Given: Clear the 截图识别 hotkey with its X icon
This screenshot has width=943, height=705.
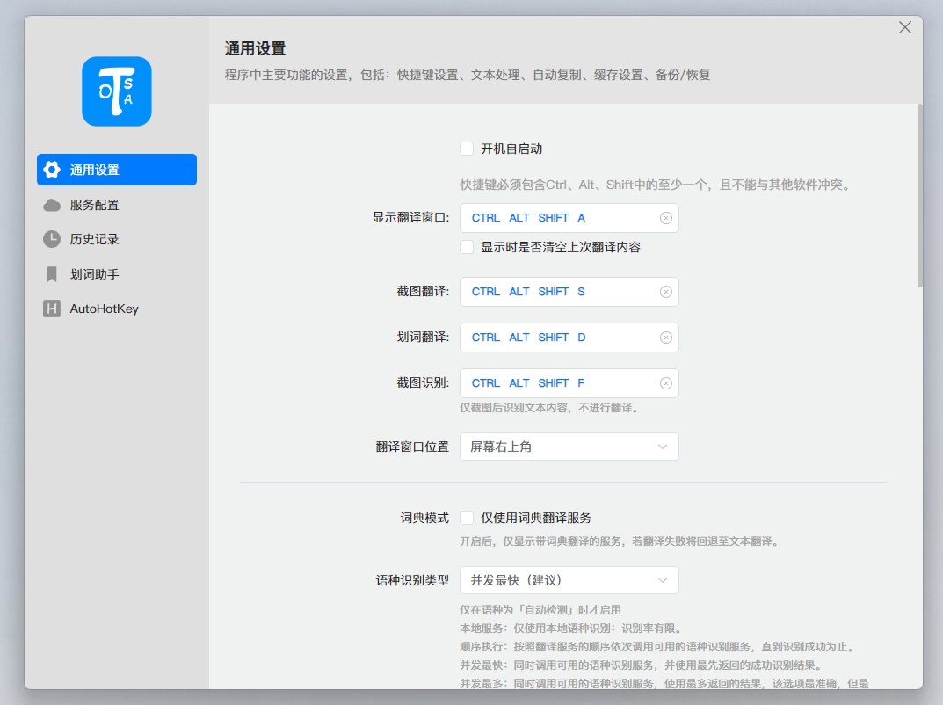Looking at the screenshot, I should coord(666,383).
